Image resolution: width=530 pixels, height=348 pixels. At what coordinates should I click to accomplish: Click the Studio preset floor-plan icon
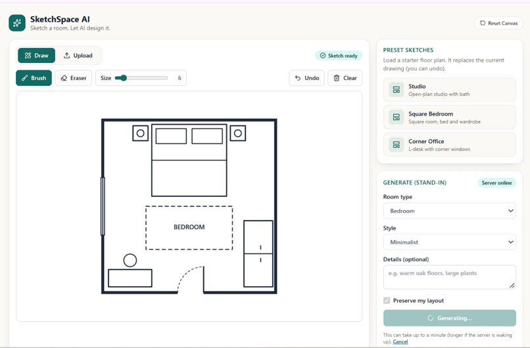pyautogui.click(x=396, y=90)
